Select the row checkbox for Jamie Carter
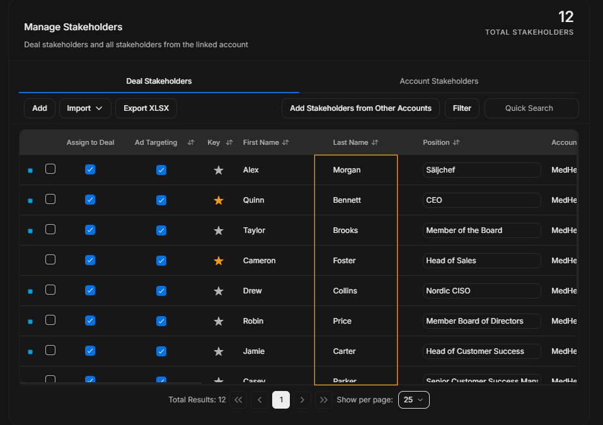 [50, 351]
